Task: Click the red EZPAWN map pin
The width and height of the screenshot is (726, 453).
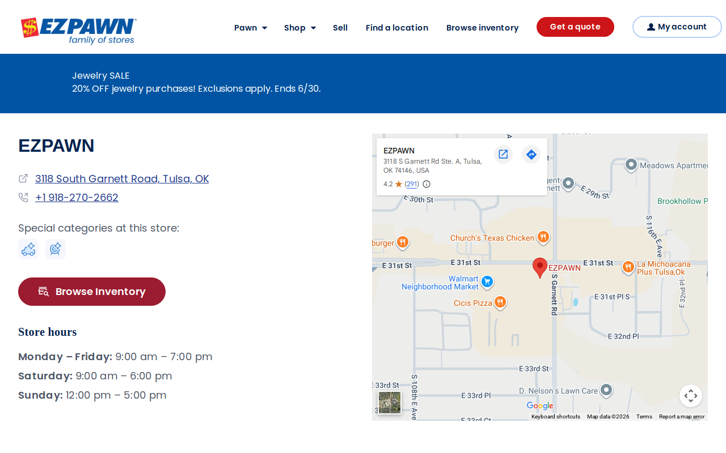Action: coord(540,267)
